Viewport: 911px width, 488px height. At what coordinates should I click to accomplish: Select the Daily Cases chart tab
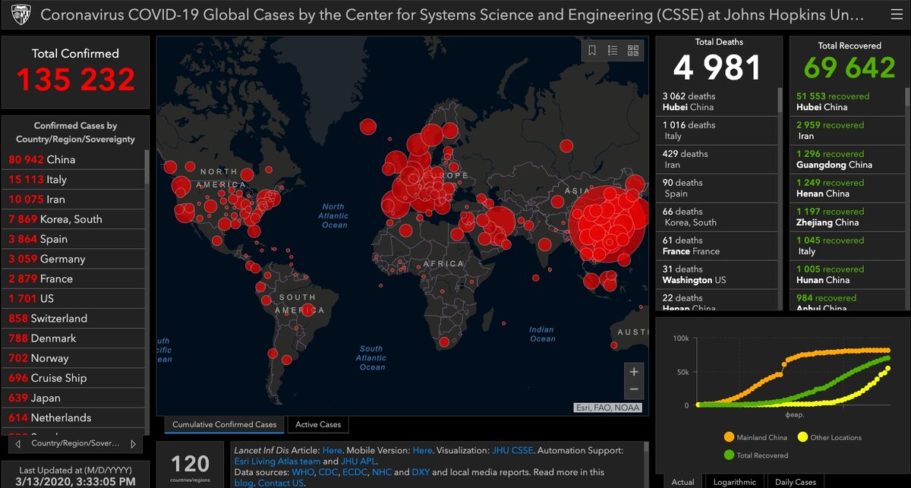pyautogui.click(x=795, y=481)
